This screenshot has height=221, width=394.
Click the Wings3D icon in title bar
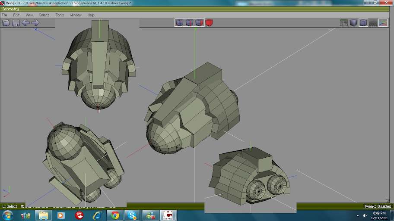coord(2,3)
